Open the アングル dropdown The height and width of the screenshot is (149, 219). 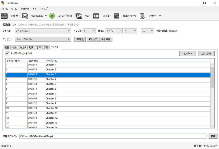click(x=89, y=31)
